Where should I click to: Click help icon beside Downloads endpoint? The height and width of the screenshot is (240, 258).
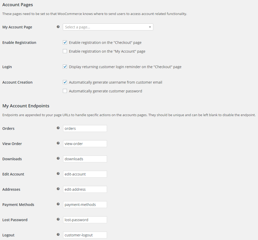58,158
